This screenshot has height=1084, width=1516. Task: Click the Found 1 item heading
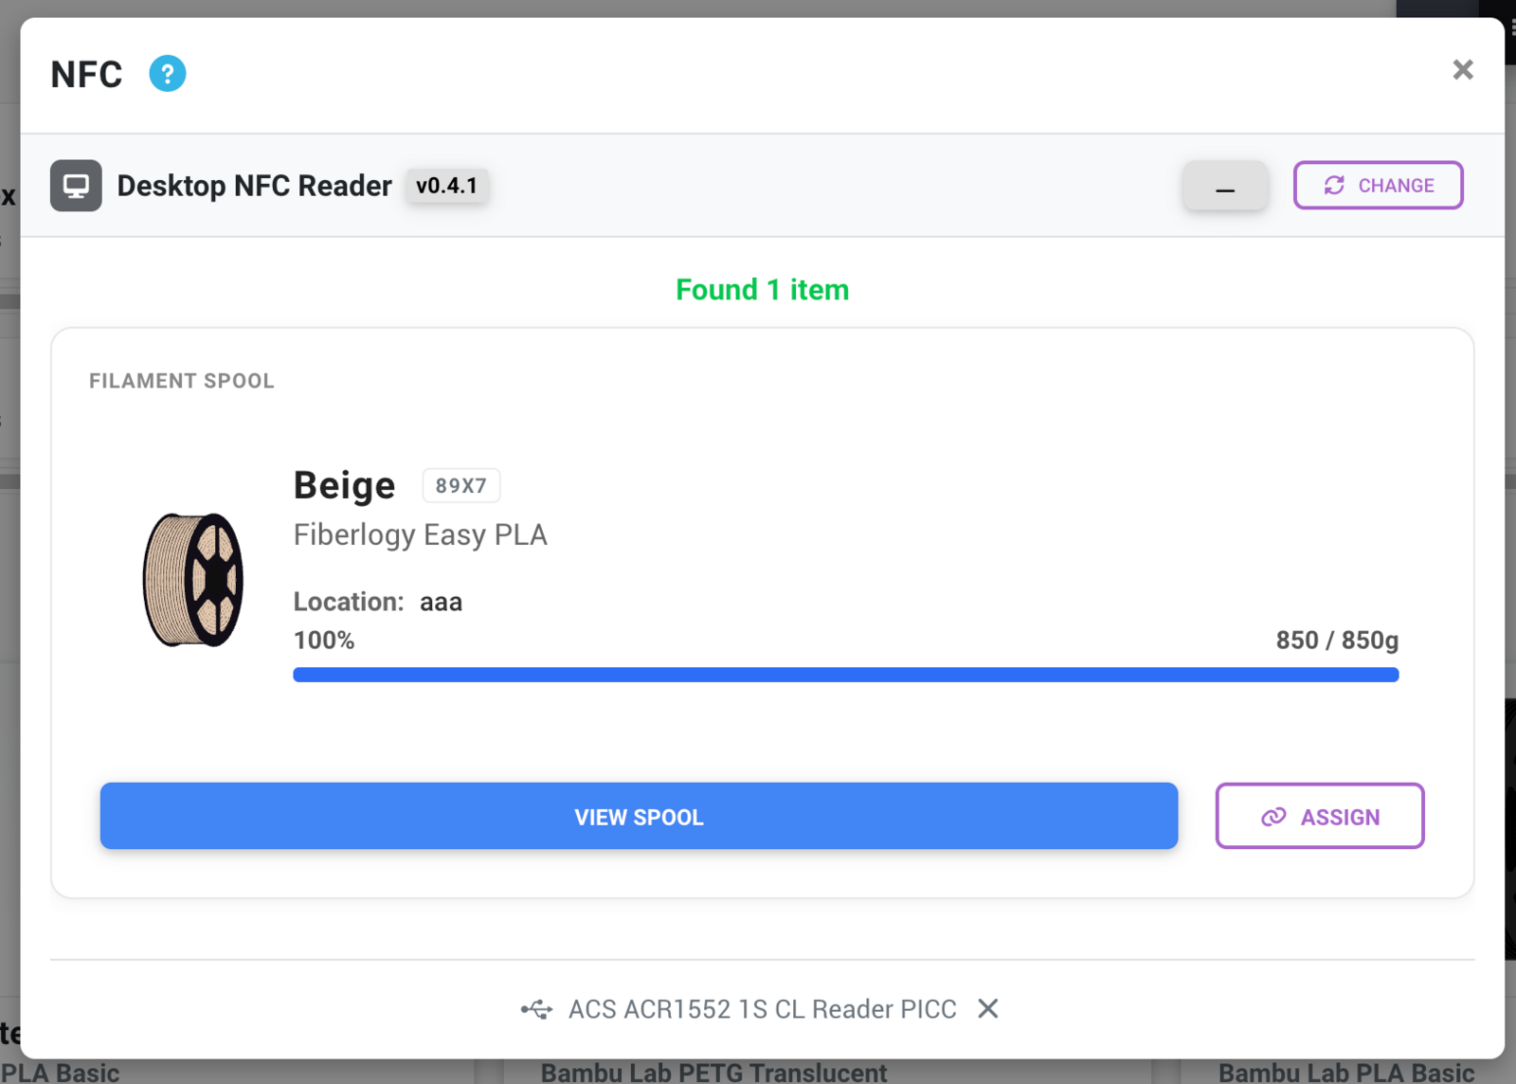pos(763,290)
